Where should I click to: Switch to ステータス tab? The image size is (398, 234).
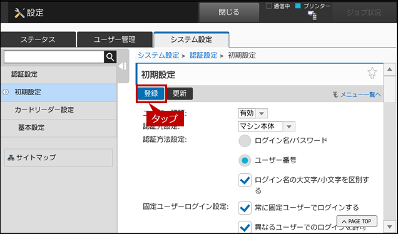(x=38, y=39)
